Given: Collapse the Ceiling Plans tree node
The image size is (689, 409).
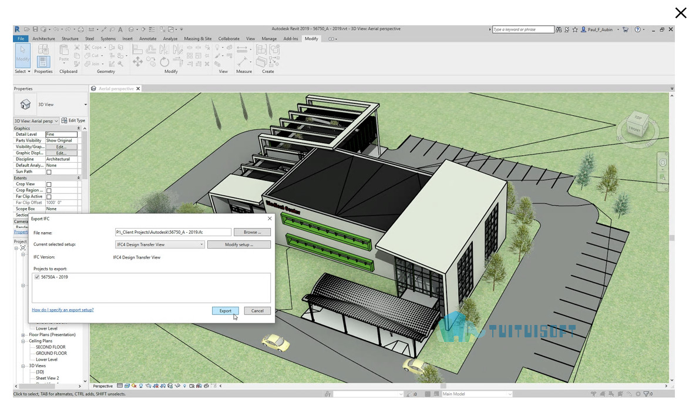Looking at the screenshot, I should pos(23,341).
